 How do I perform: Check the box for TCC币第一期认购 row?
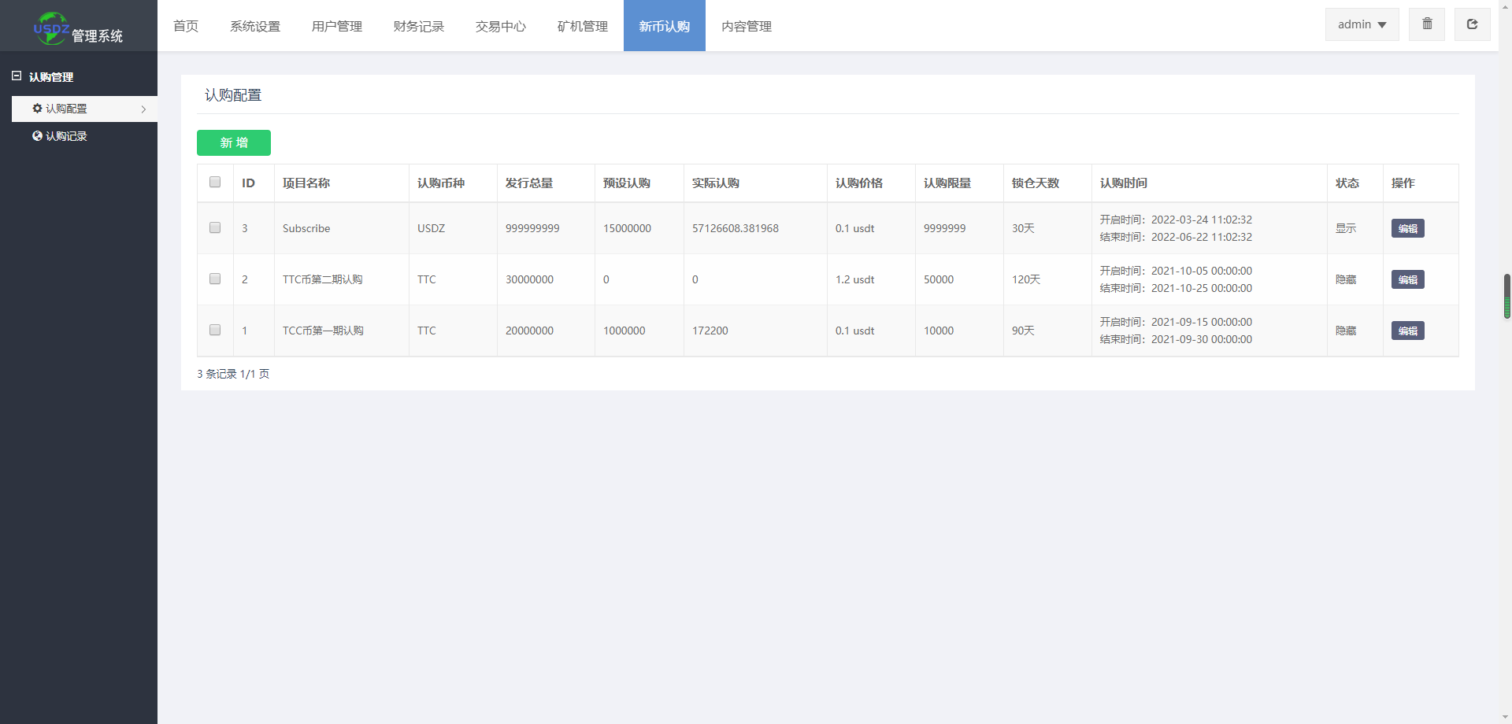(215, 330)
